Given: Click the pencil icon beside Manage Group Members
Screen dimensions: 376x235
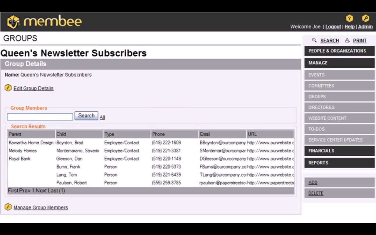Looking at the screenshot, I should pos(8,207).
